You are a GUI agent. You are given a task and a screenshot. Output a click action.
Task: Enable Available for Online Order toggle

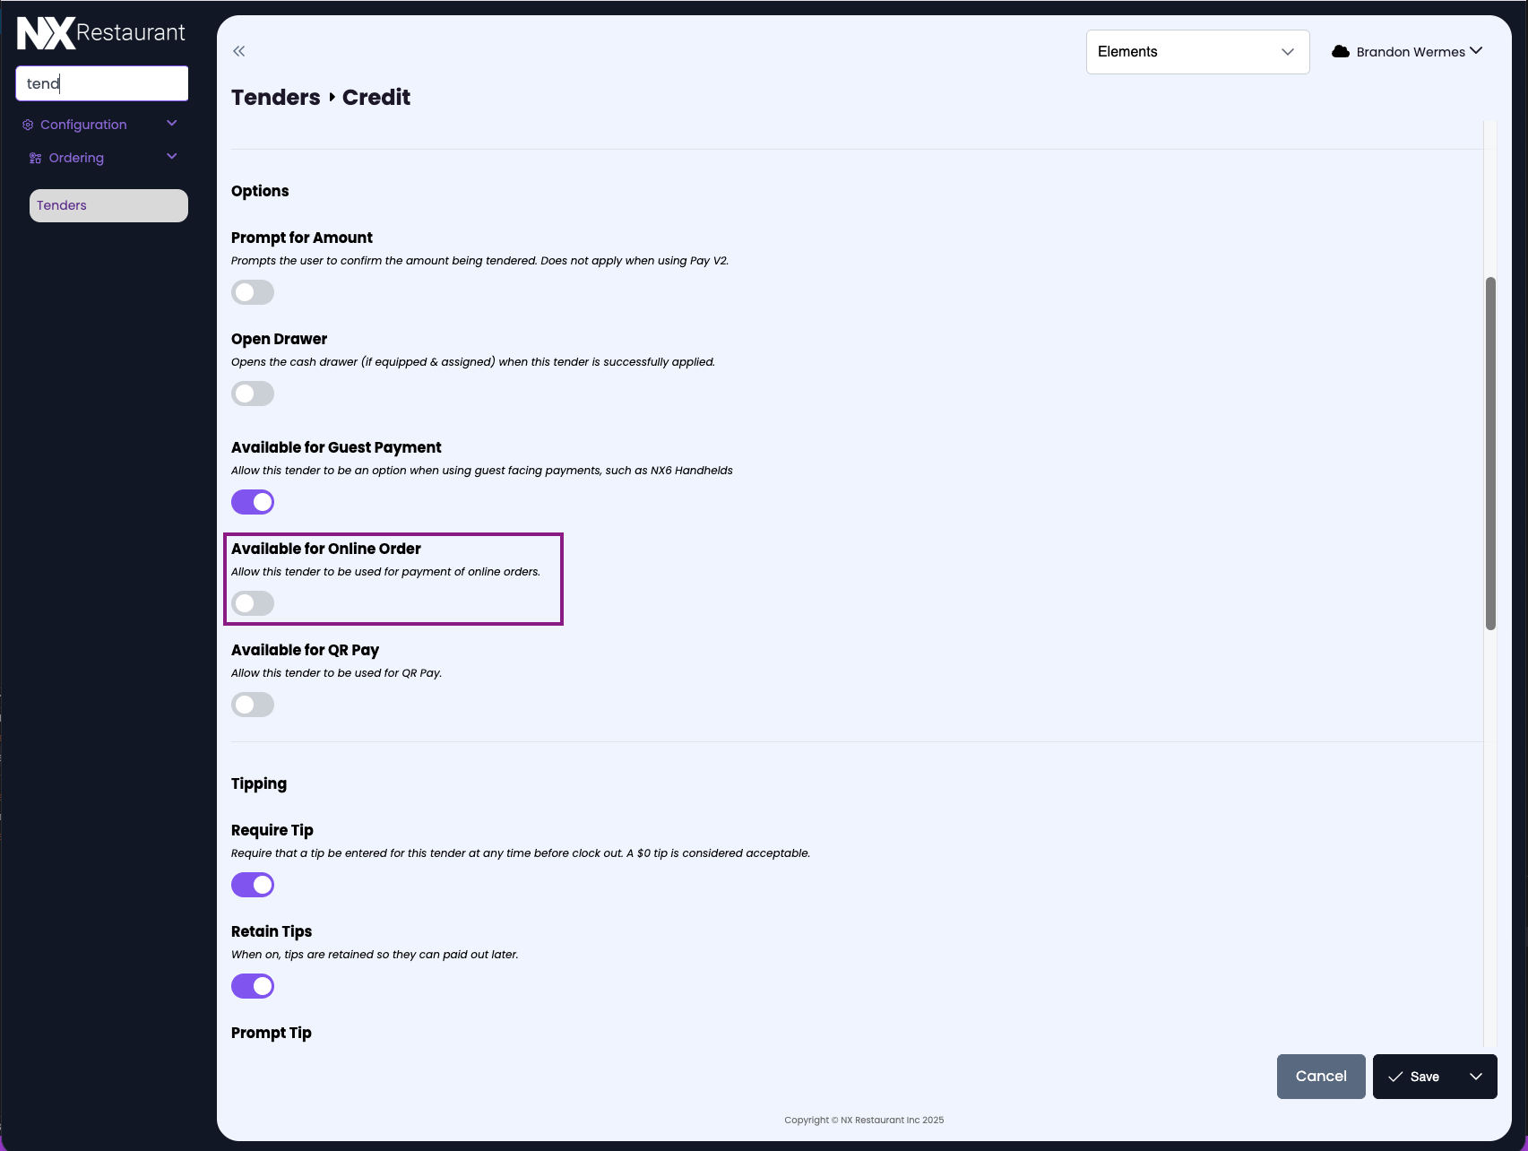(253, 603)
